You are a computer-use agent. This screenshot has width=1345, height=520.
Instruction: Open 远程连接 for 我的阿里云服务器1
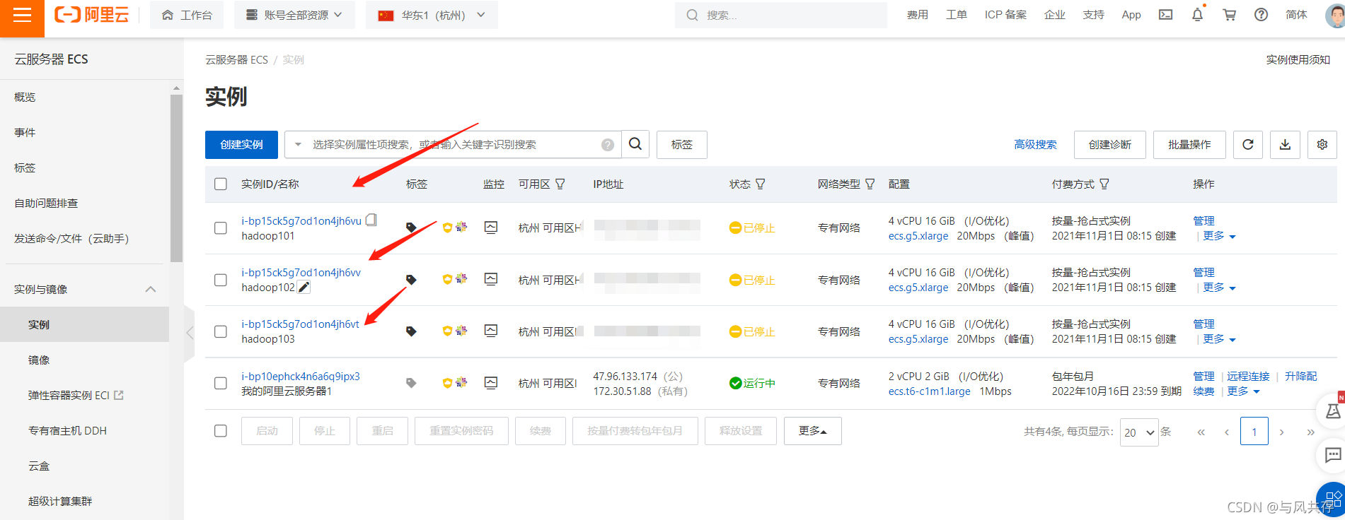click(1248, 377)
